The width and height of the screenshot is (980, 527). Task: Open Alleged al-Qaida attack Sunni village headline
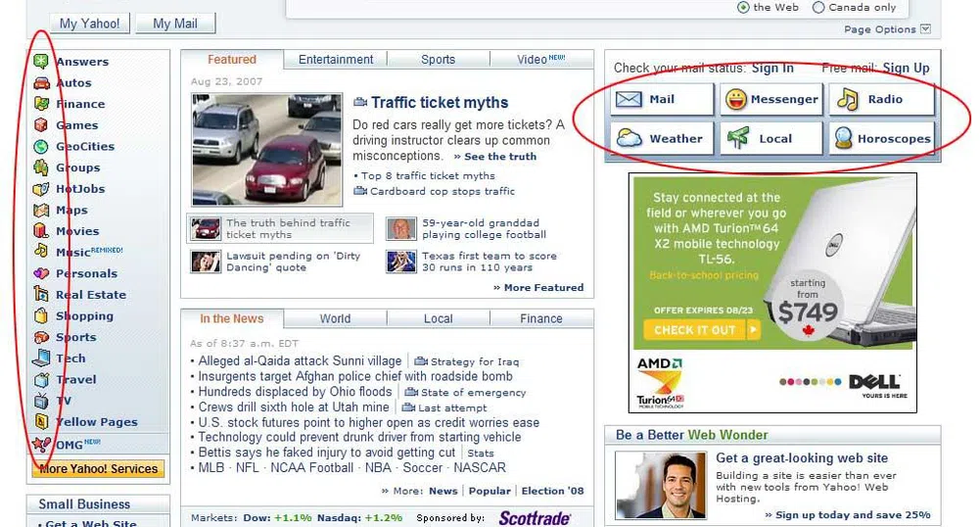pyautogui.click(x=300, y=360)
